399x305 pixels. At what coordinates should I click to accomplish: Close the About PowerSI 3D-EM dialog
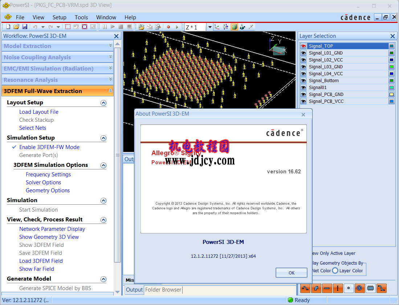[303, 115]
